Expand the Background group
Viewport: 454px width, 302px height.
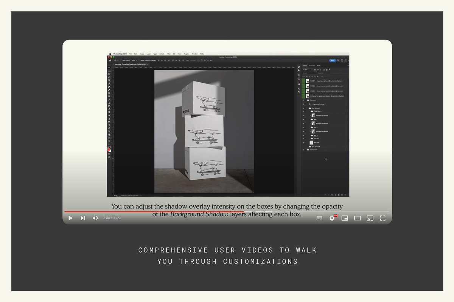(x=306, y=149)
